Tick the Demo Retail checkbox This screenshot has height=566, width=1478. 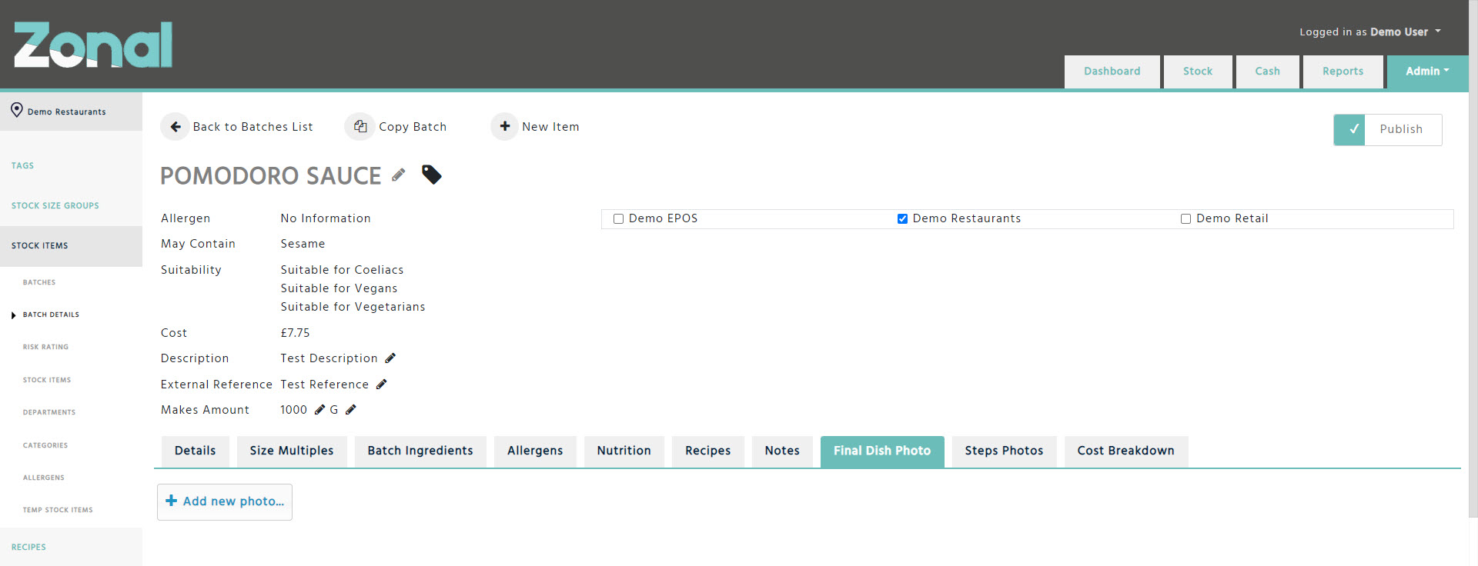pyautogui.click(x=1185, y=219)
